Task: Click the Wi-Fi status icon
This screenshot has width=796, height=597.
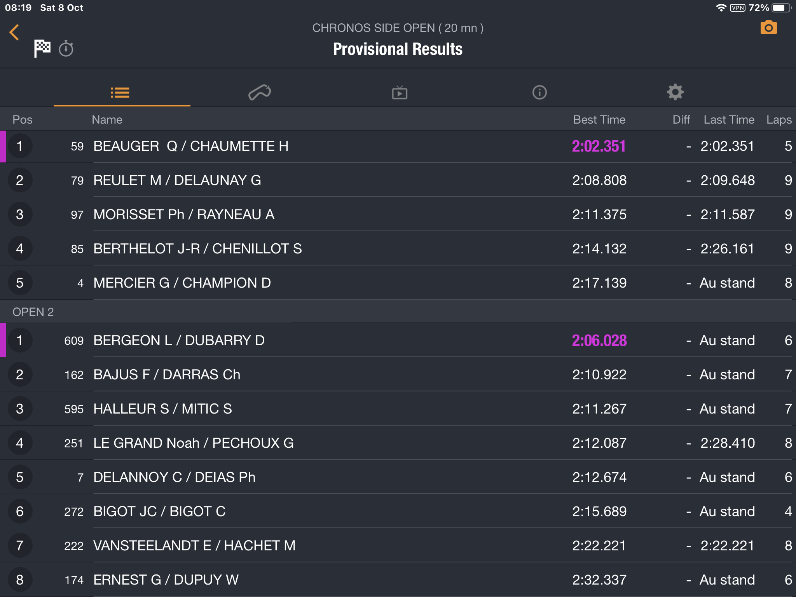Action: tap(721, 8)
